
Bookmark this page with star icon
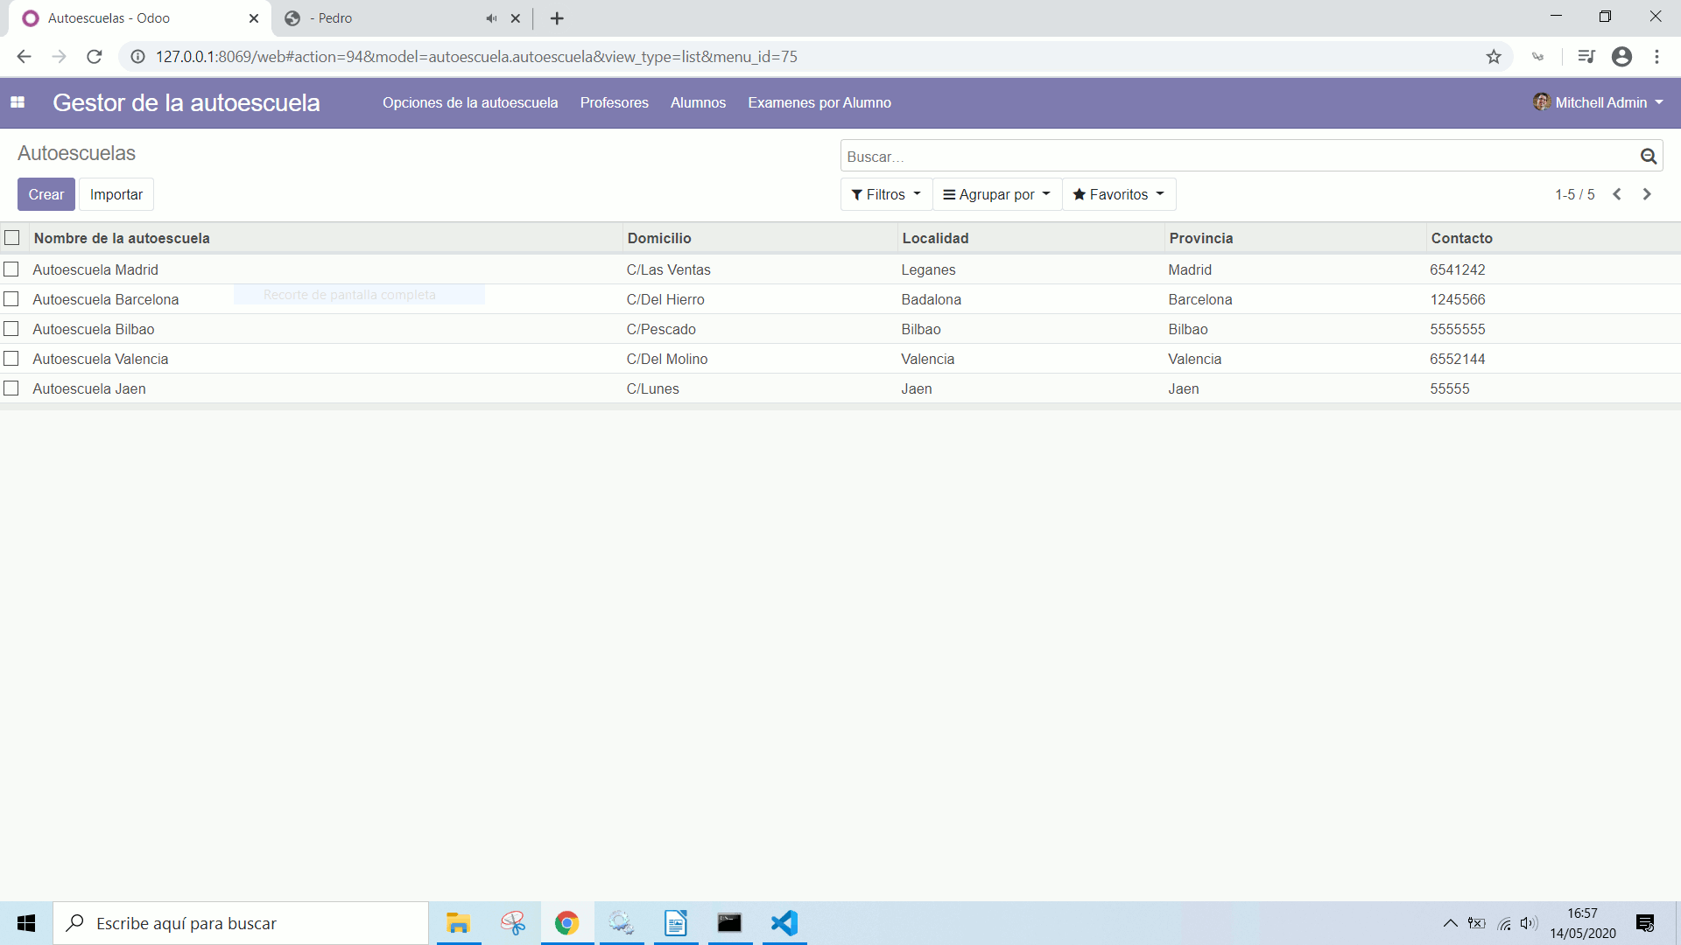click(1494, 57)
